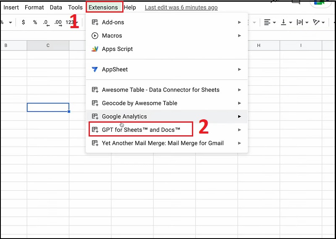Select Awesome Table - Data Connector for Sheets

tap(167, 90)
